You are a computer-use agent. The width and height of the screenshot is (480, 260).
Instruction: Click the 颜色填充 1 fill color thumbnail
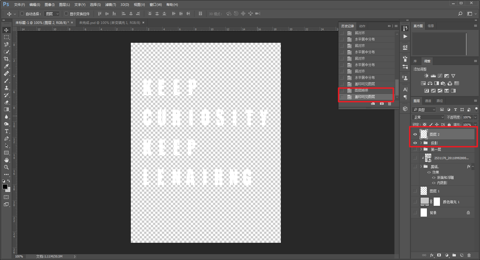(x=424, y=201)
